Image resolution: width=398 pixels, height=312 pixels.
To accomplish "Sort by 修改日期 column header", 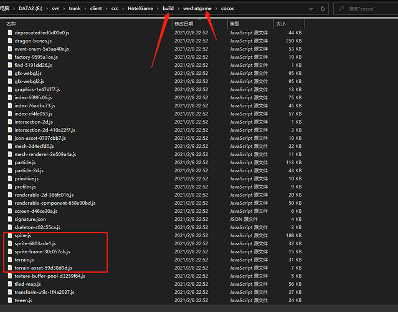I will coord(184,24).
